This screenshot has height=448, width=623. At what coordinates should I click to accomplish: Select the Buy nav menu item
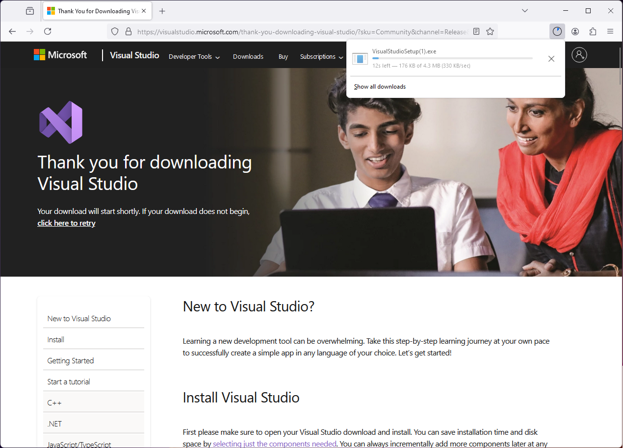pyautogui.click(x=283, y=57)
